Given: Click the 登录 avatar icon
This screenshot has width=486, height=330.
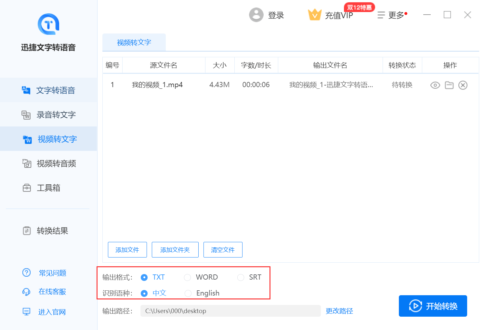Looking at the screenshot, I should pos(256,15).
